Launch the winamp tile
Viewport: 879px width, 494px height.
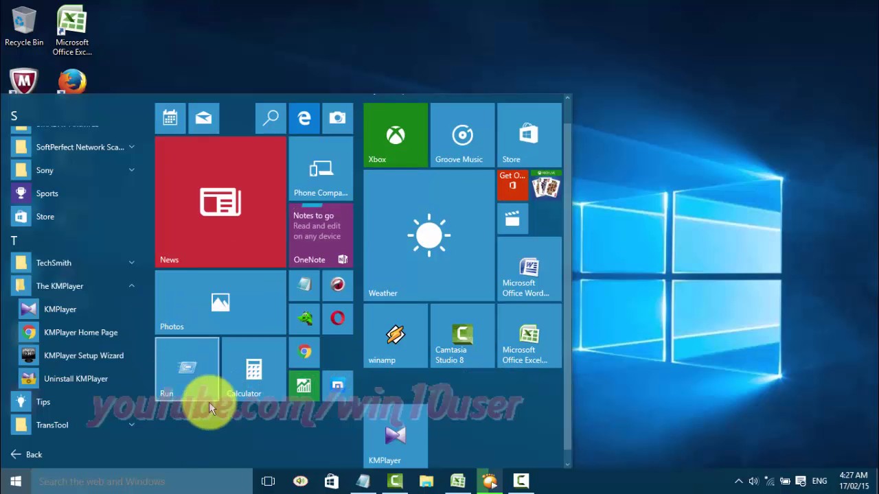coord(396,336)
